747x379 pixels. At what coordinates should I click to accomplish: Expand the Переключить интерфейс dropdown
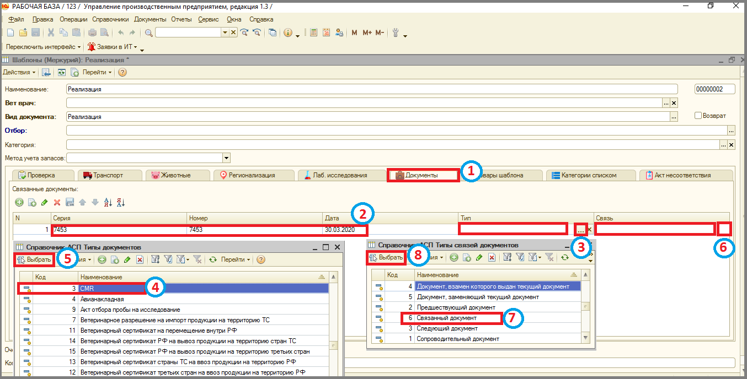[x=43, y=47]
